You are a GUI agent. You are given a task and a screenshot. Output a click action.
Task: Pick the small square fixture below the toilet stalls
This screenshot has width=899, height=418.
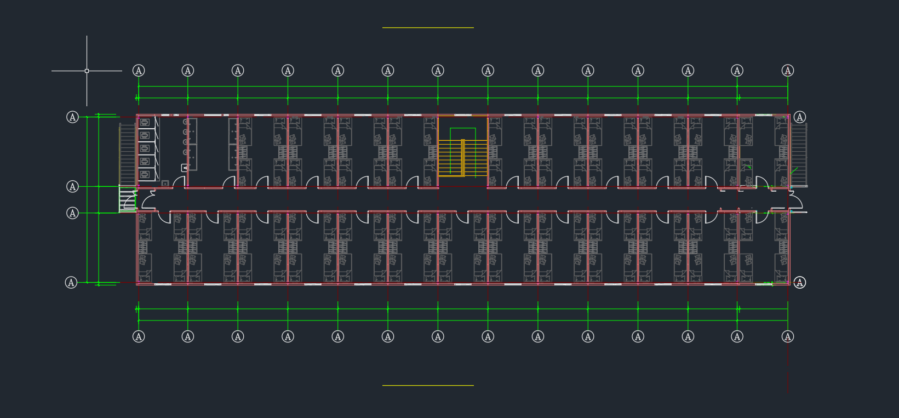coord(165,184)
